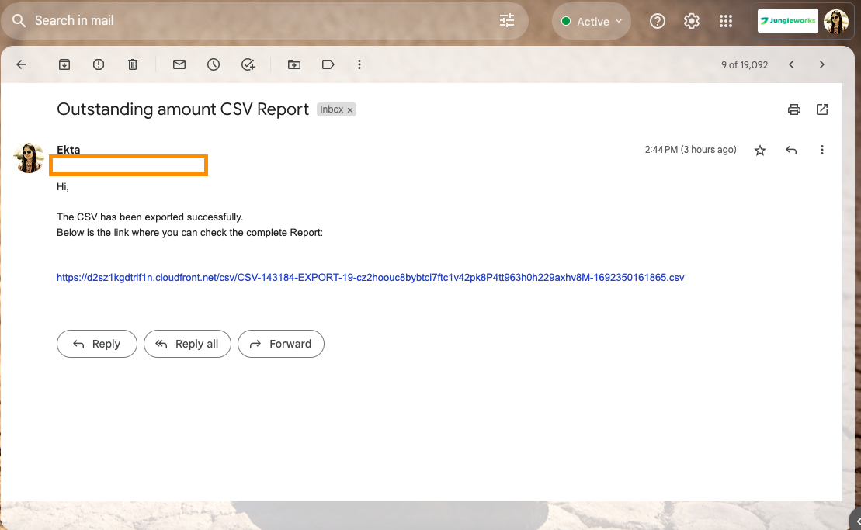The width and height of the screenshot is (861, 530).
Task: Open message More menu beside reply arrow
Action: [x=822, y=151]
